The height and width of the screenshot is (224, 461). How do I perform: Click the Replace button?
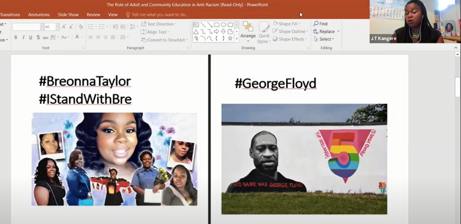(326, 32)
